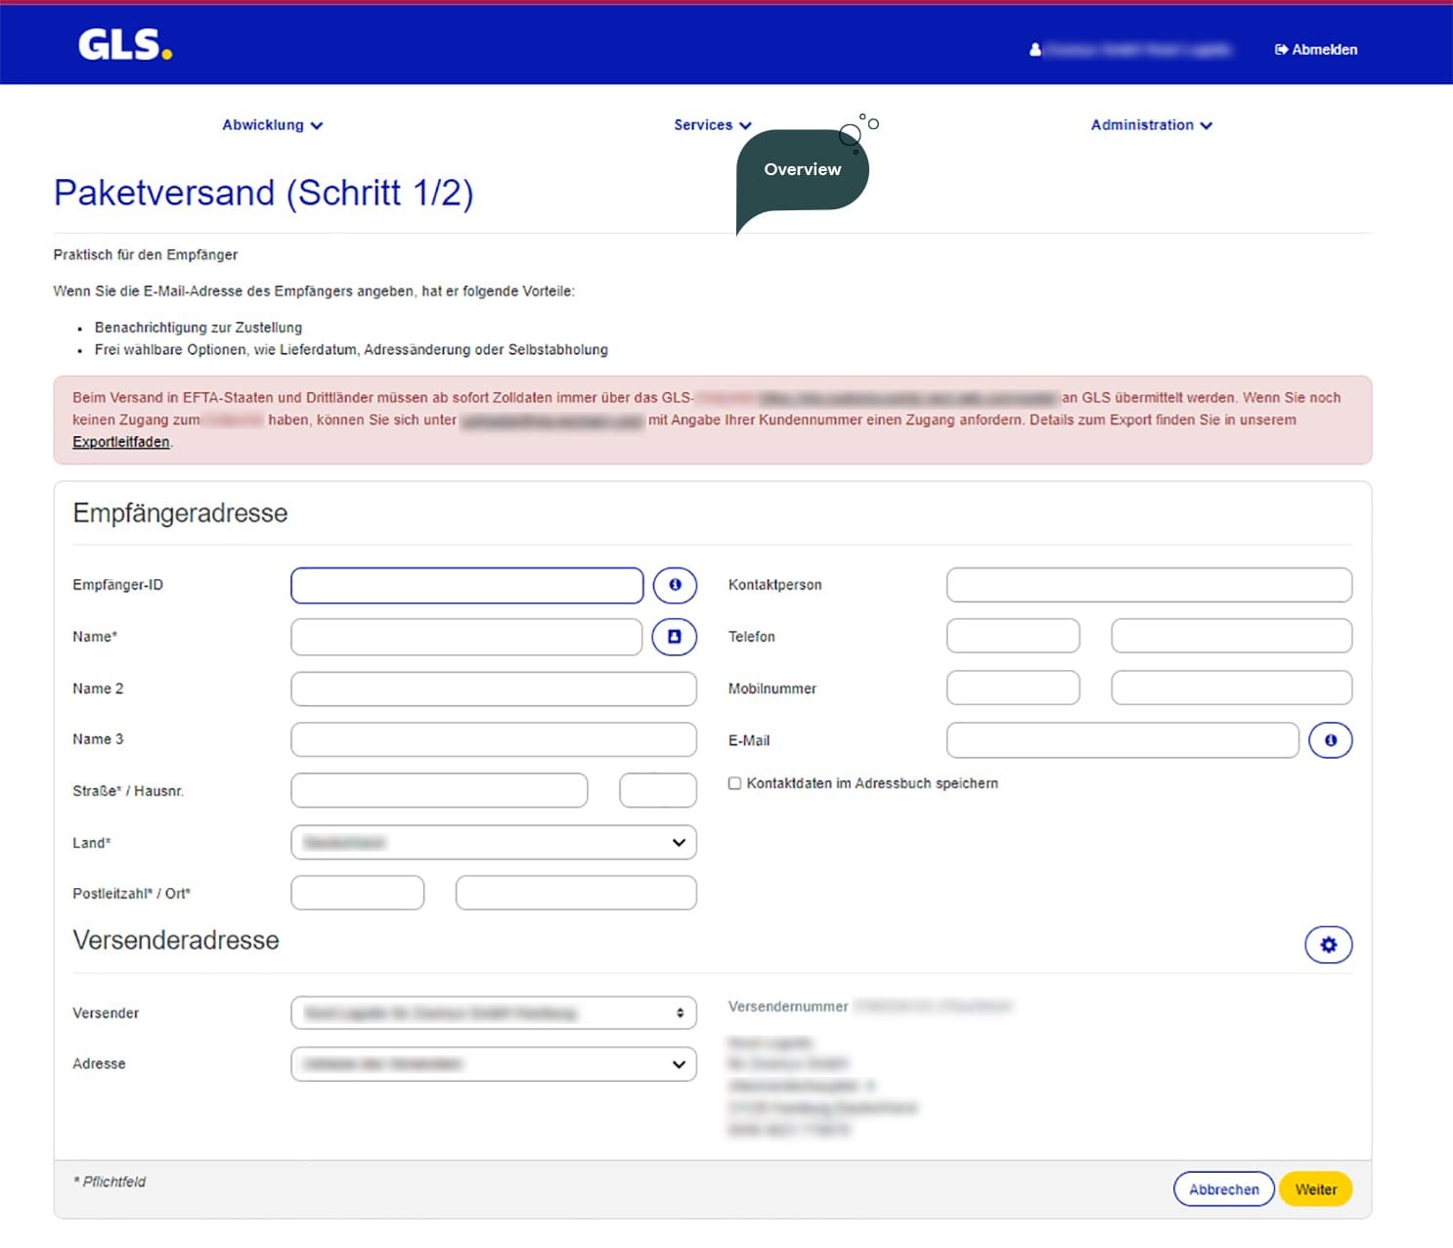Open the Services menu
The height and width of the screenshot is (1248, 1453).
pos(712,125)
